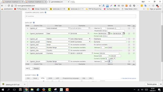Tick delete checkbox for ogrenci_ulke row
The height and width of the screenshot is (92, 163).
tap(134, 50)
